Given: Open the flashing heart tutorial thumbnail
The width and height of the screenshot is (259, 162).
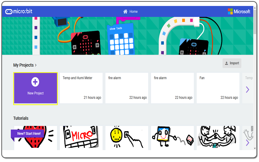Looking at the screenshot, I should click(35, 138).
